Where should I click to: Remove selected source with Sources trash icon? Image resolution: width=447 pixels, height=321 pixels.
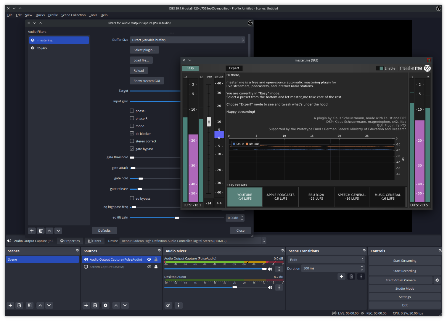95,305
